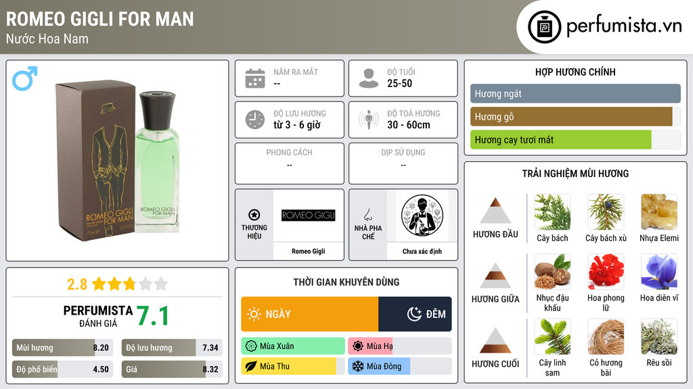Image resolution: width=693 pixels, height=389 pixels.
Task: Click the Romeo Gigli perfume bottle photo
Action: click(117, 161)
